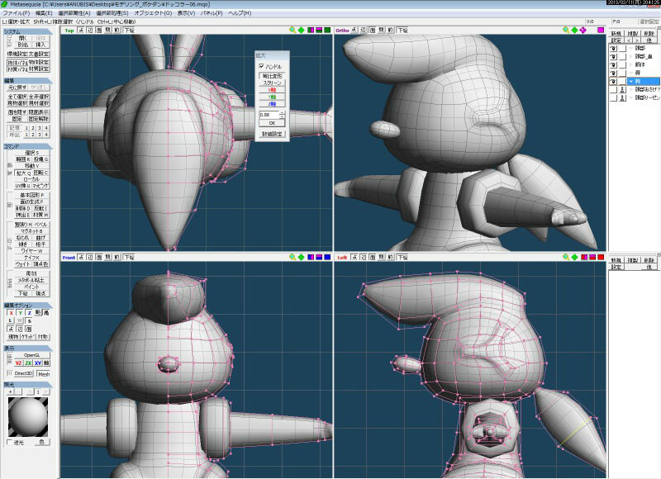Click the scale value spinner arrows in 拡大 dialog

[282, 115]
